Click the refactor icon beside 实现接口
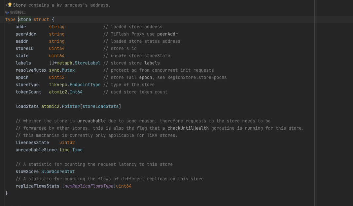The width and height of the screenshot is (353, 206). [x=7, y=13]
